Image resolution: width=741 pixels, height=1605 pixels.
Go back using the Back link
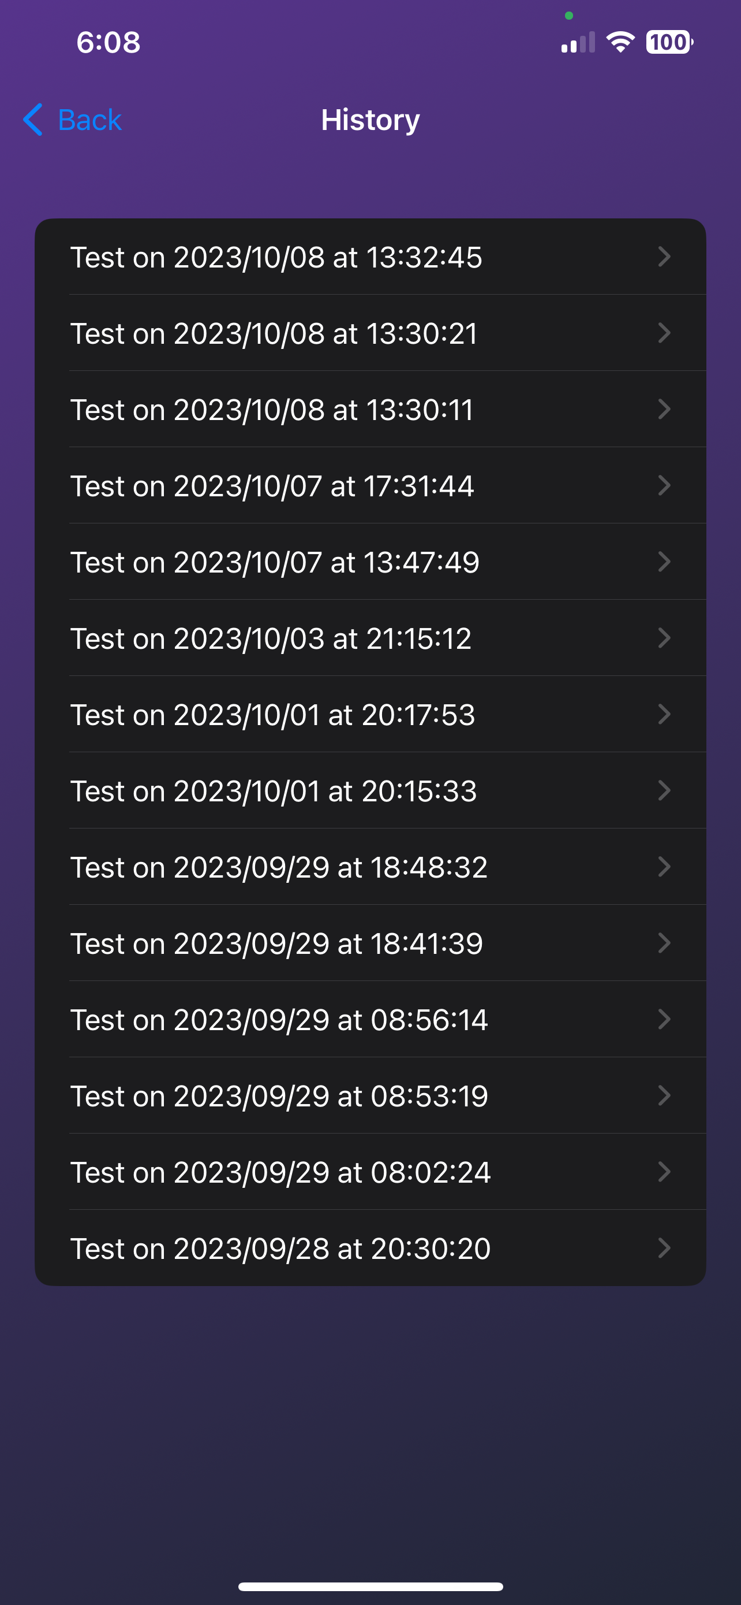click(89, 120)
